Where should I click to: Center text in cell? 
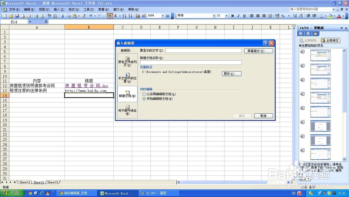point(258,16)
